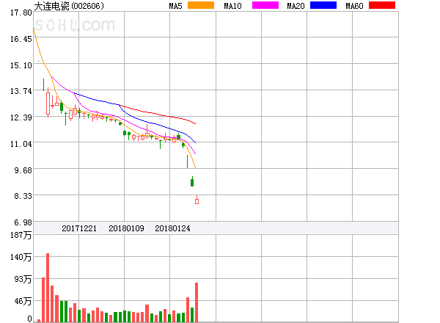Click the 20171221 date label

pyautogui.click(x=79, y=228)
